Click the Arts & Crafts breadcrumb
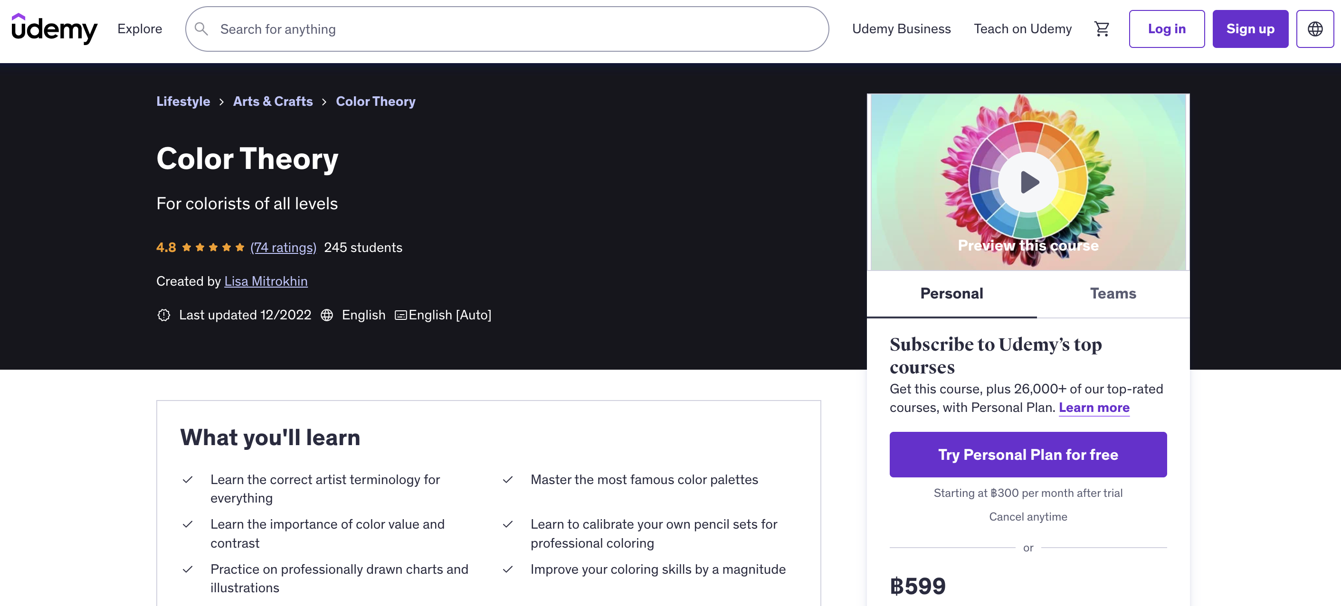Image resolution: width=1341 pixels, height=606 pixels. [273, 102]
